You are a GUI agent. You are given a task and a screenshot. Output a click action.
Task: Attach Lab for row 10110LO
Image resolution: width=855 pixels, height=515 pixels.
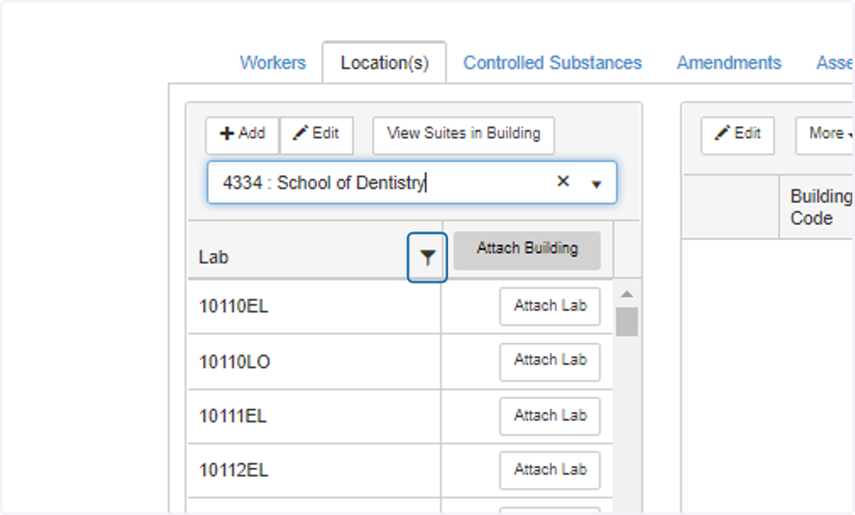tap(550, 362)
